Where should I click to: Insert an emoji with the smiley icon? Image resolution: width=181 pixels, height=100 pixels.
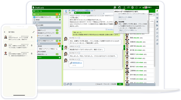(x=65, y=84)
